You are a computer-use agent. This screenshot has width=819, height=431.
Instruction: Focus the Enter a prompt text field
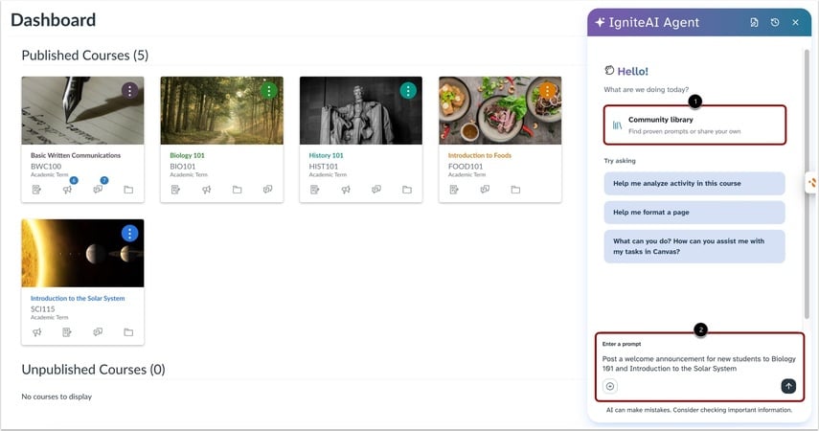coord(699,364)
